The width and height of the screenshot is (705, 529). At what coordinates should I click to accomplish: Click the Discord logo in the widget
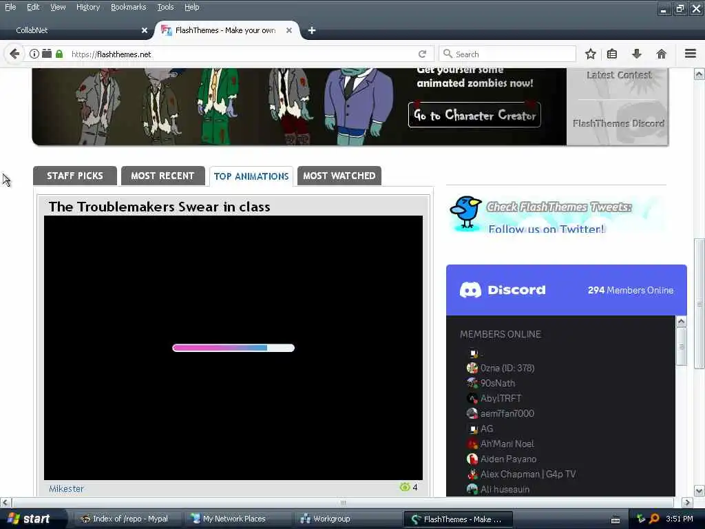click(x=470, y=290)
